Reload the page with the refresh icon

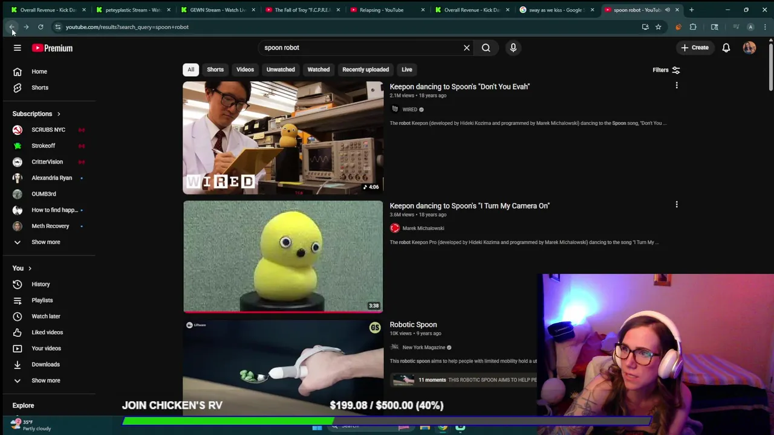(41, 27)
